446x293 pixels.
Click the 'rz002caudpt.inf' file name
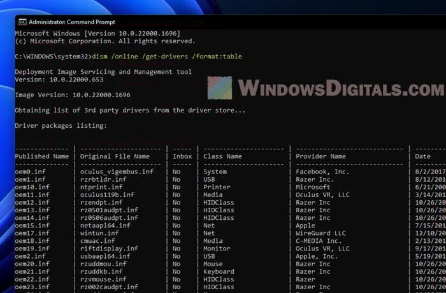pos(109,287)
